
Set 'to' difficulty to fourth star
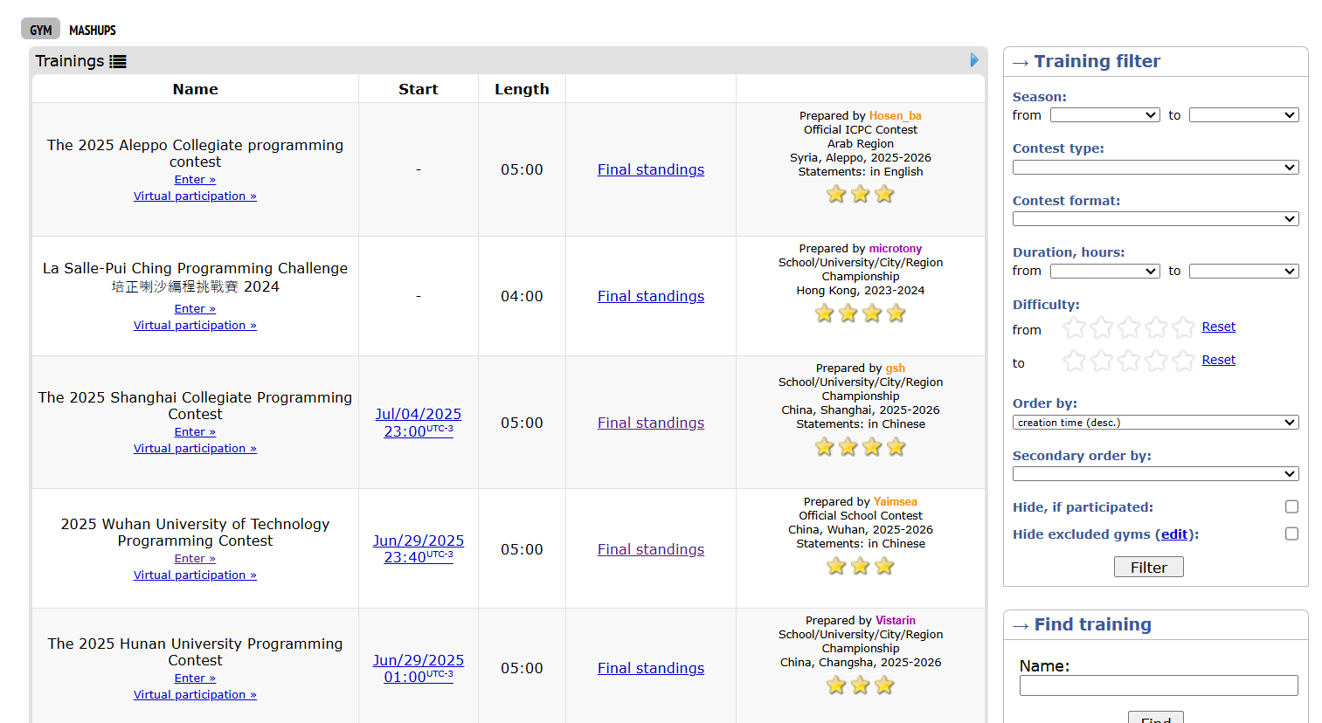coord(1156,361)
